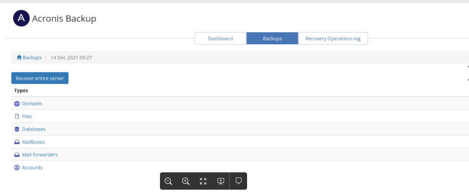469x194 pixels.
Task: Open the Accounts backup type link
Action: pyautogui.click(x=33, y=168)
